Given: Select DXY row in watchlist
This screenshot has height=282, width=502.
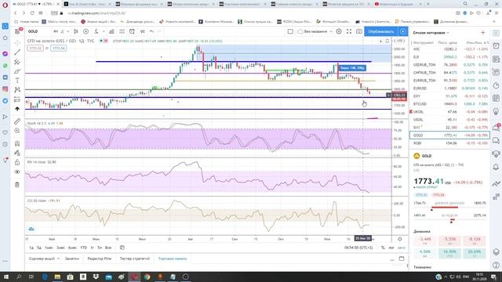Looking at the screenshot, I should click(x=449, y=96).
